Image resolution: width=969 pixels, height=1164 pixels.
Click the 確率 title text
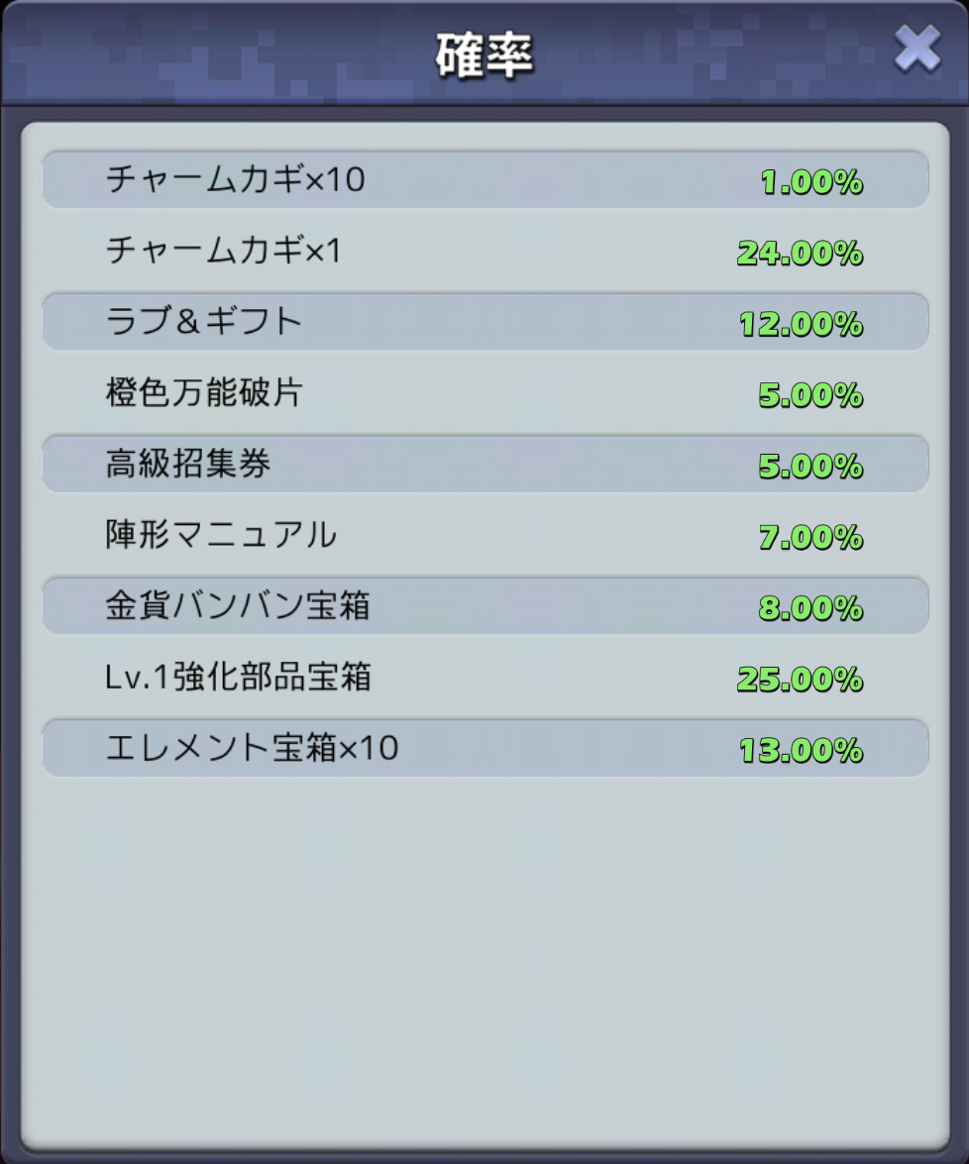[484, 55]
